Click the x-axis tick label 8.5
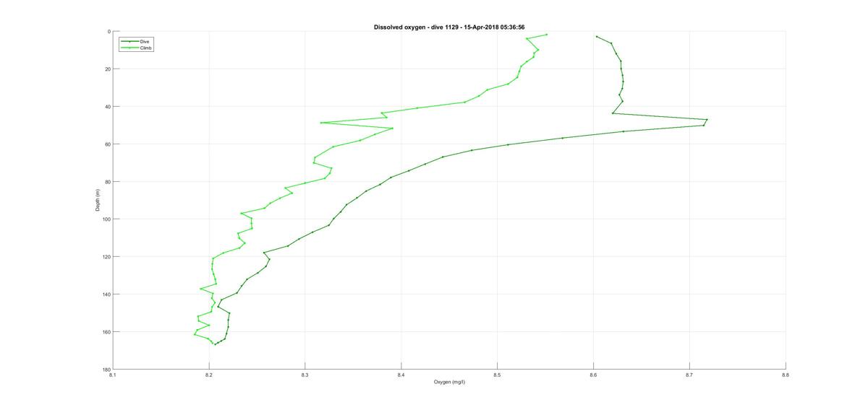The width and height of the screenshot is (868, 415). point(497,375)
